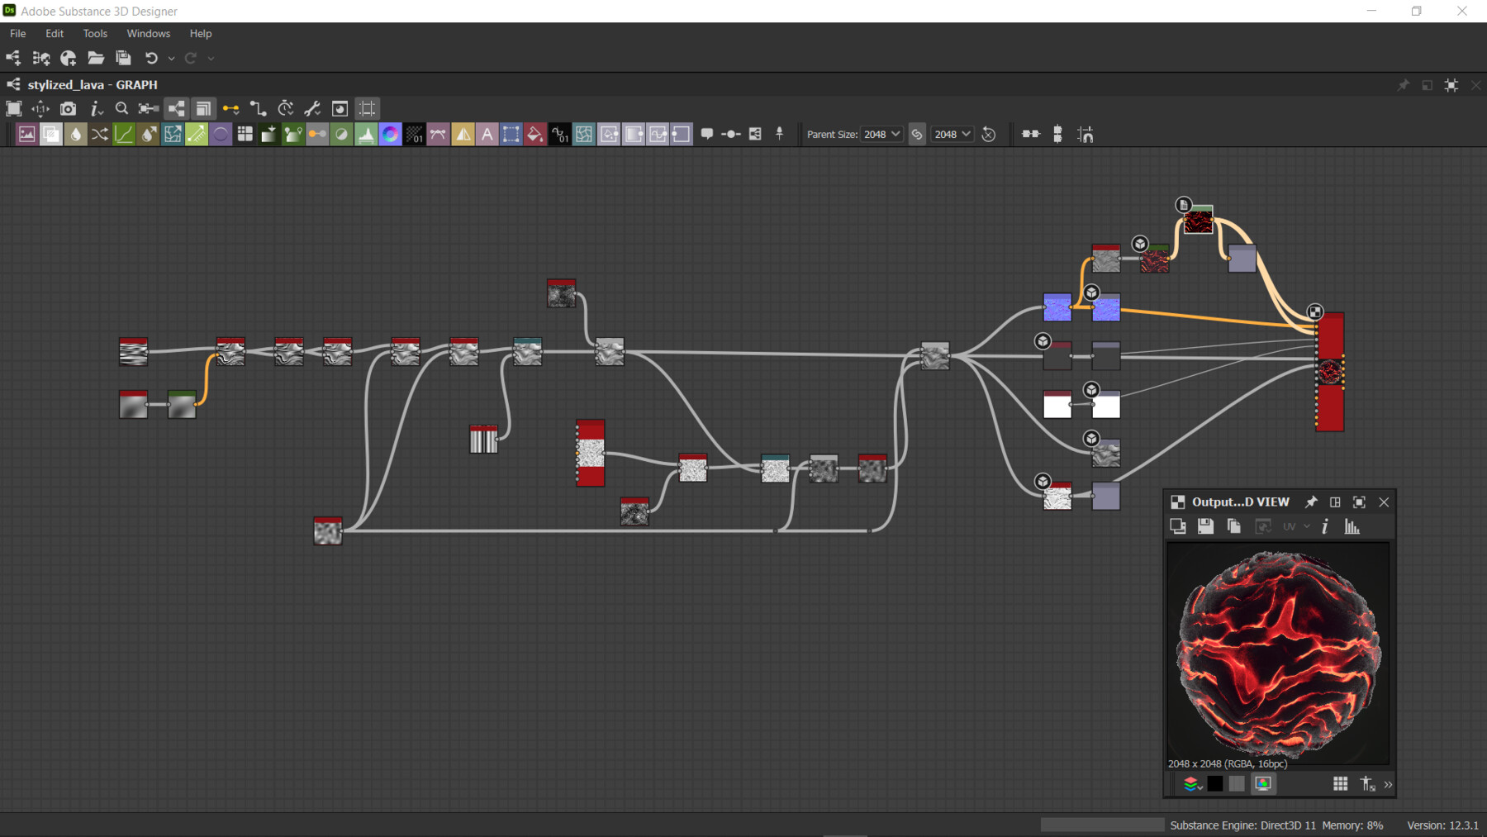This screenshot has height=837, width=1487.
Task: Save the 2D view image to disk
Action: pyautogui.click(x=1205, y=526)
